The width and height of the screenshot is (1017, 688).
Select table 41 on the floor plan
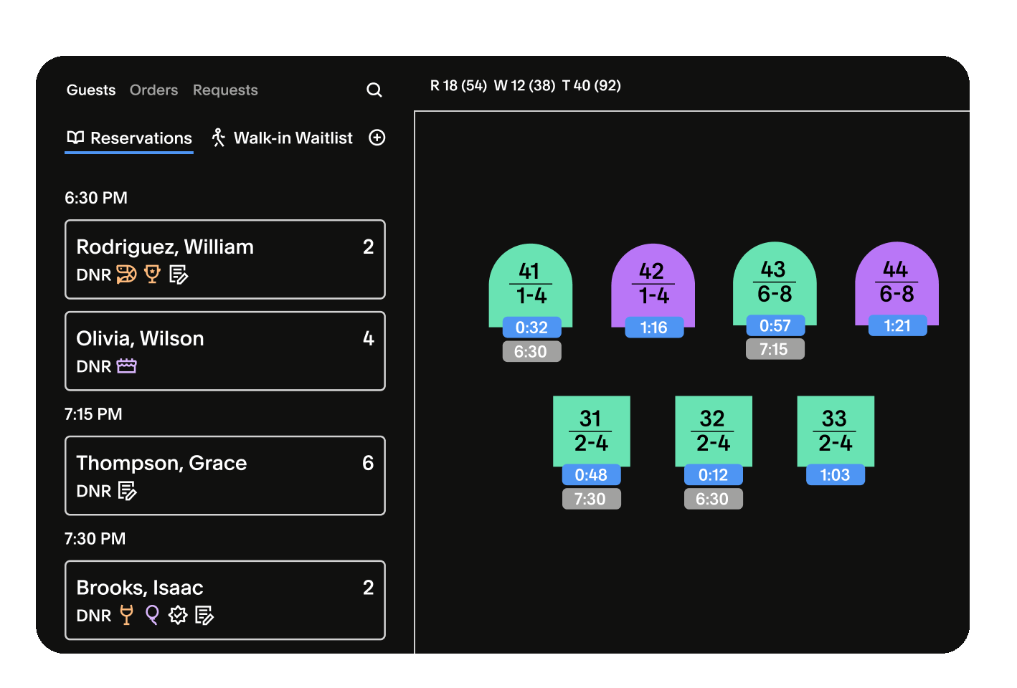coord(531,284)
